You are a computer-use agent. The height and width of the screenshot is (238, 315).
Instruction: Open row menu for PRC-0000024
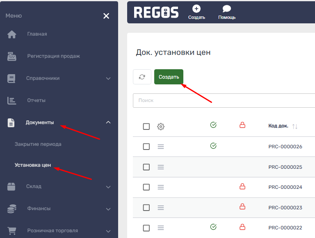pos(161,187)
